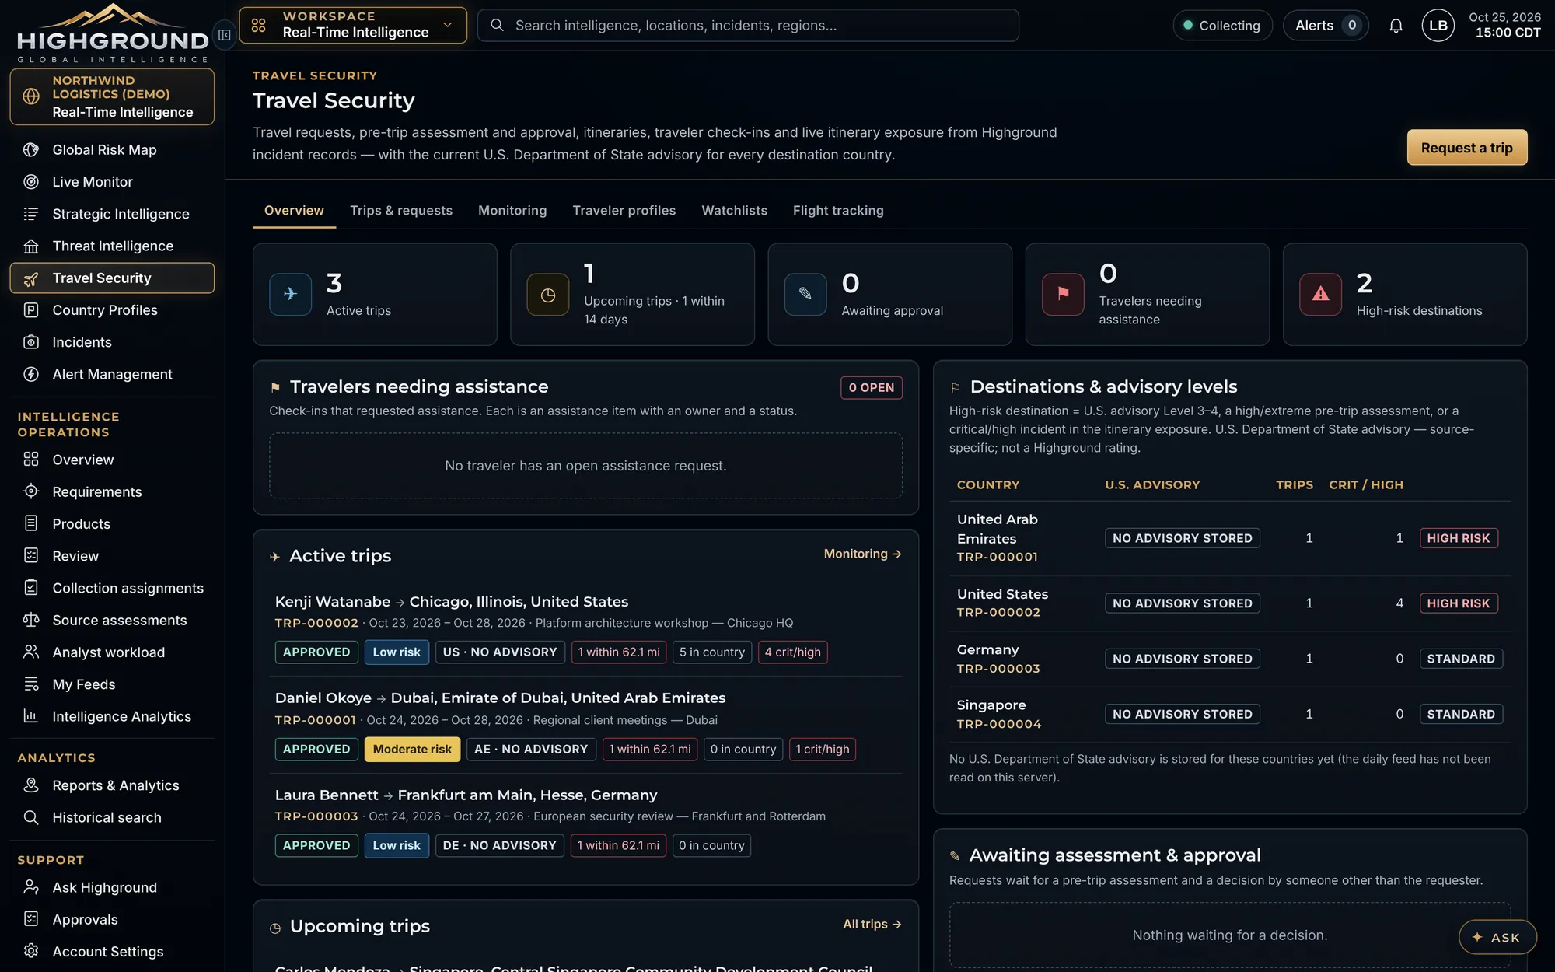Click the Collecting status indicator

[1221, 26]
